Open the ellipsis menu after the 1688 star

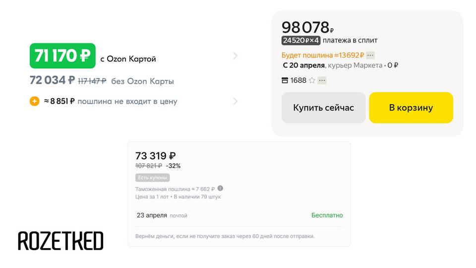click(322, 80)
